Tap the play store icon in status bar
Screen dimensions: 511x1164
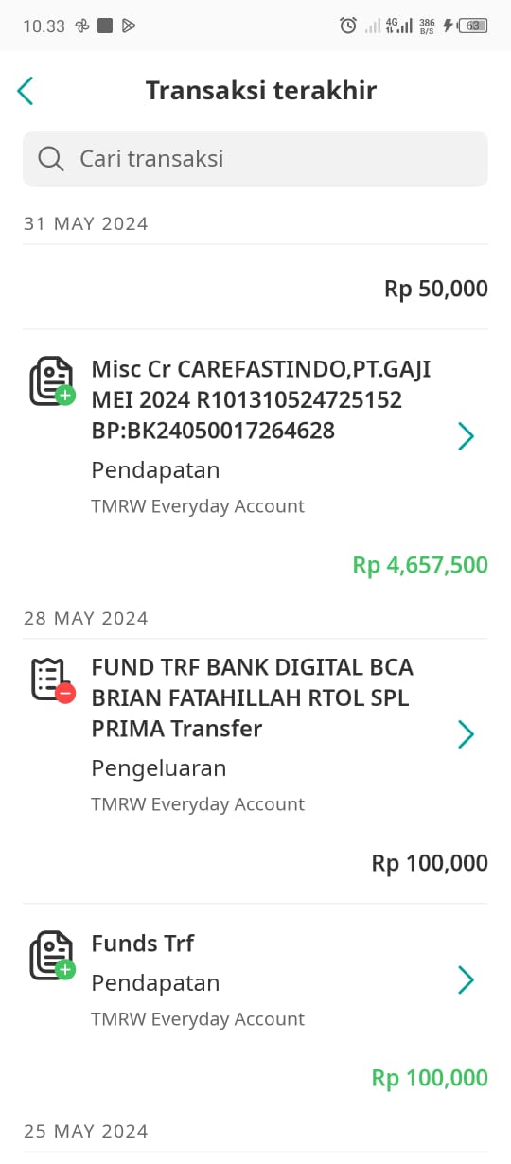pyautogui.click(x=129, y=26)
